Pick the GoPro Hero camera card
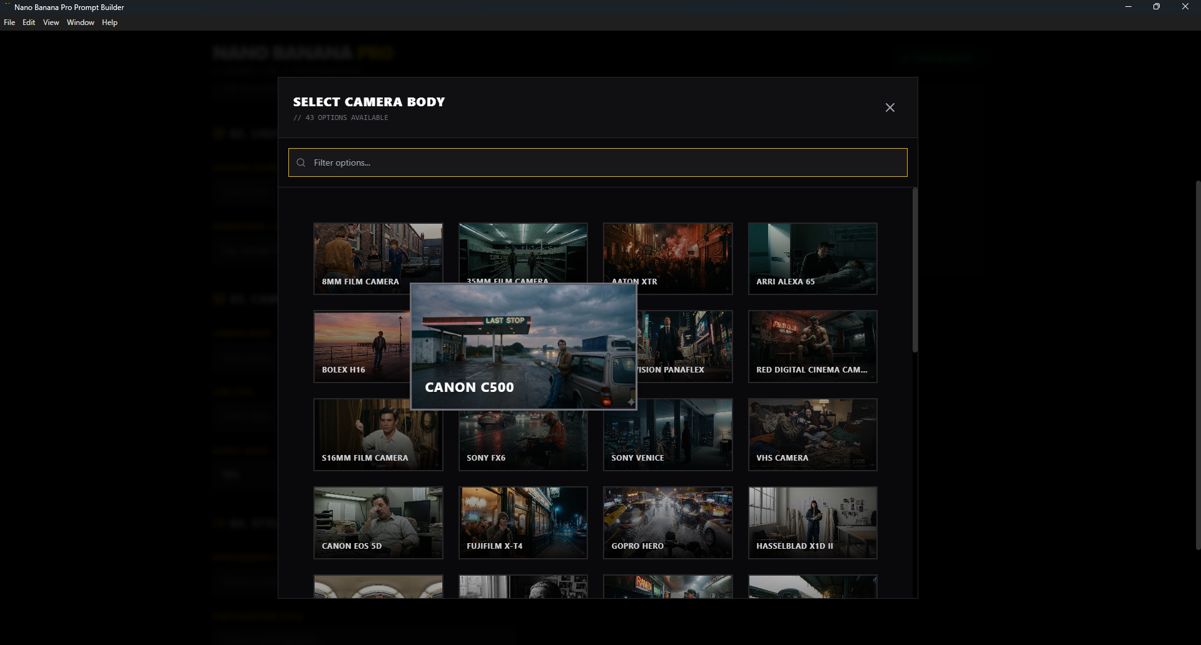The height and width of the screenshot is (645, 1201). pos(667,522)
